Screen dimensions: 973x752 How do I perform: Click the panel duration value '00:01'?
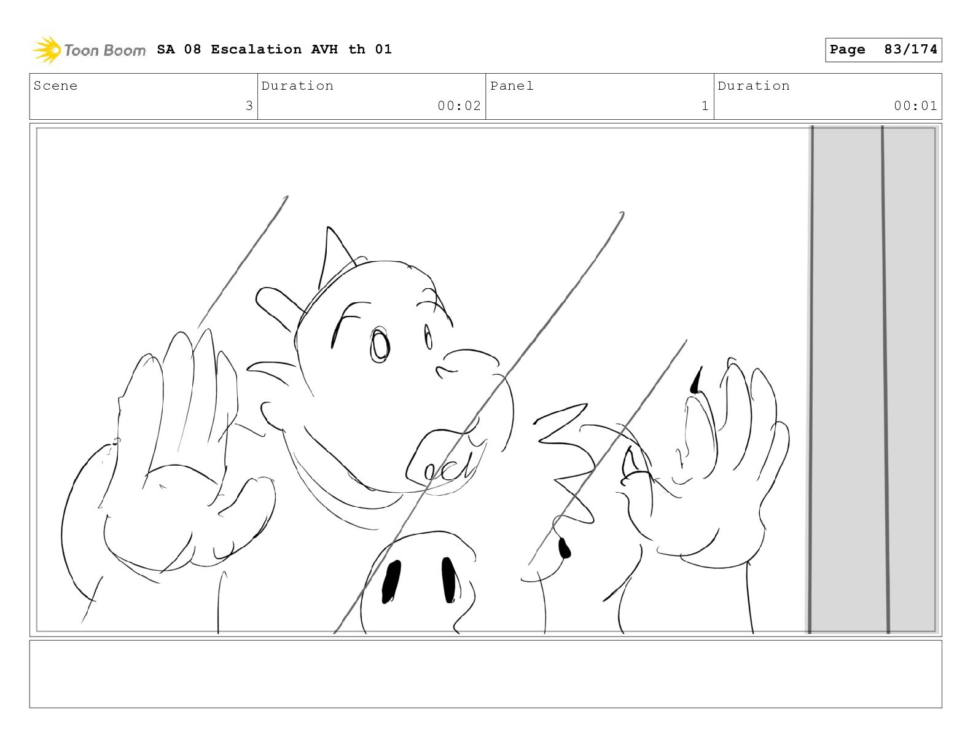[915, 106]
